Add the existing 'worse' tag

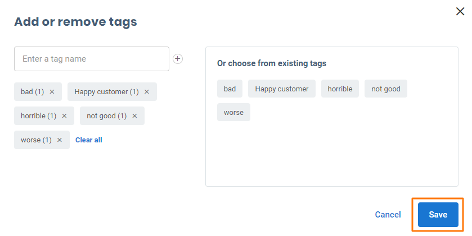tap(233, 112)
